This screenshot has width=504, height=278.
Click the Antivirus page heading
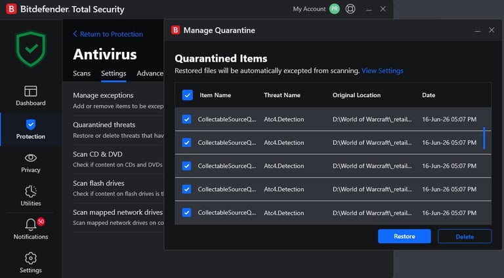(x=105, y=54)
